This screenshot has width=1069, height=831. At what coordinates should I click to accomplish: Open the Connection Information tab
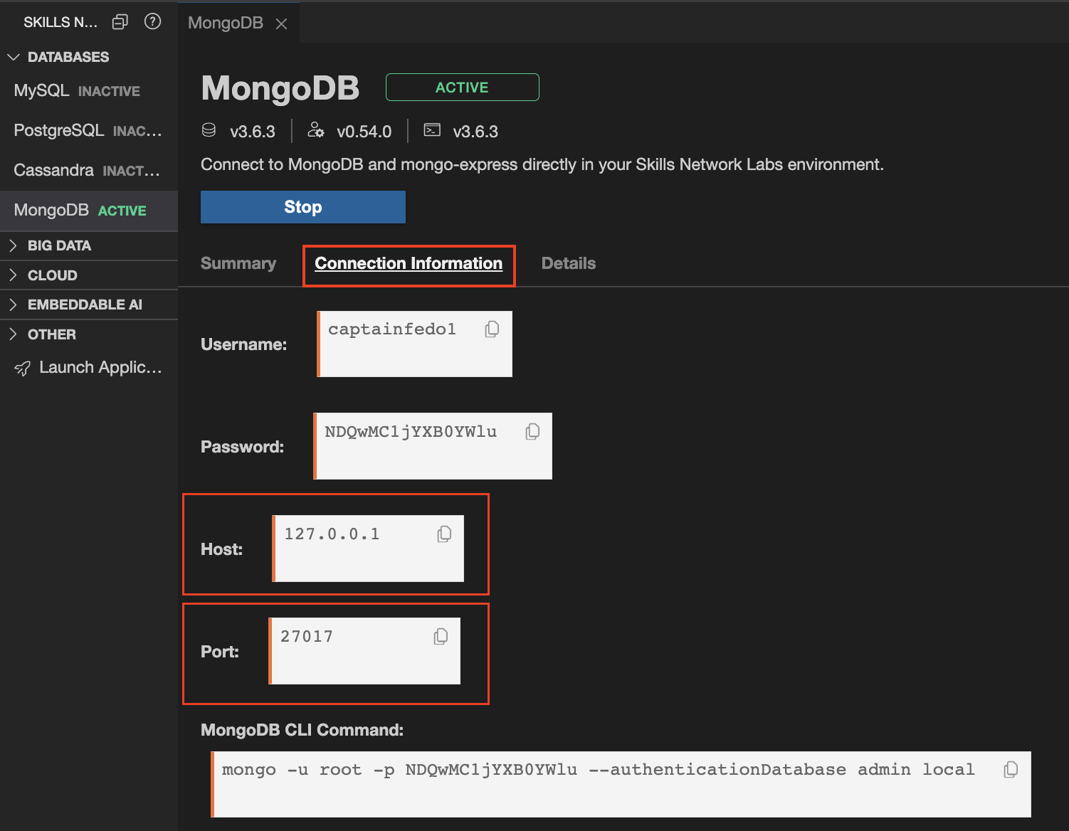409,263
